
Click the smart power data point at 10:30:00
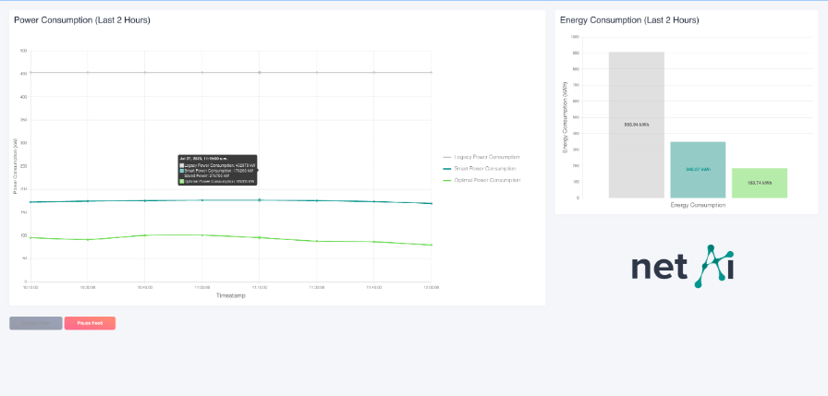pos(88,201)
